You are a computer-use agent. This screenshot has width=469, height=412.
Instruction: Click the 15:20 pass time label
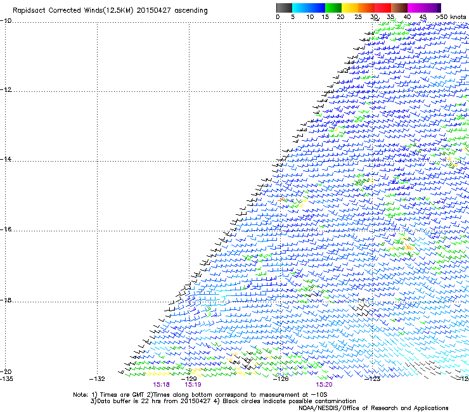(324, 385)
